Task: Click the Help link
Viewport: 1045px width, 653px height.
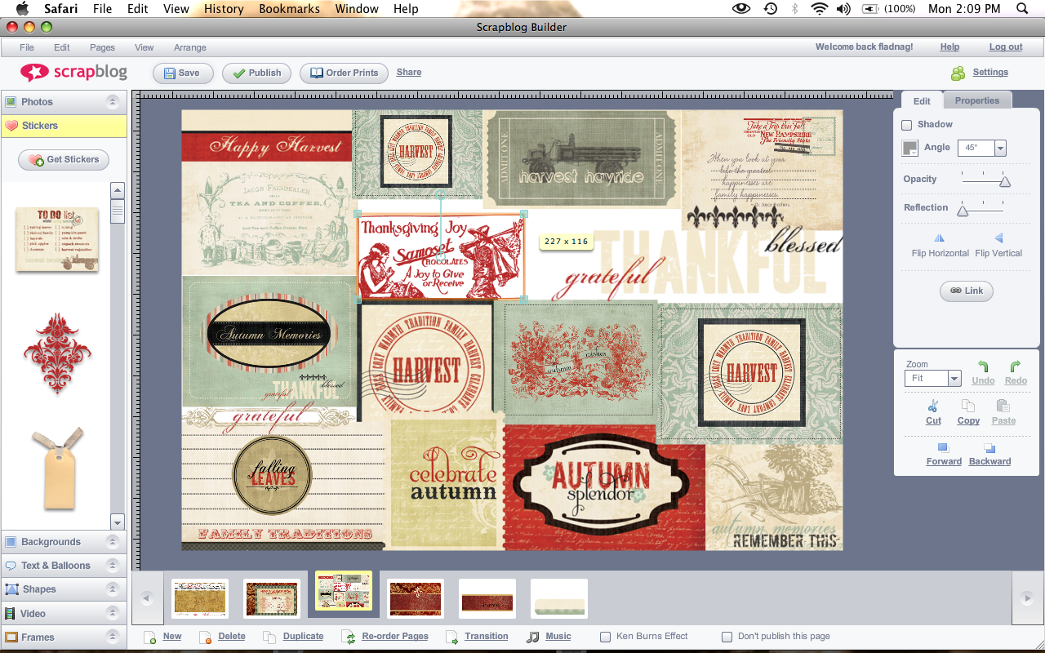Action: (949, 47)
